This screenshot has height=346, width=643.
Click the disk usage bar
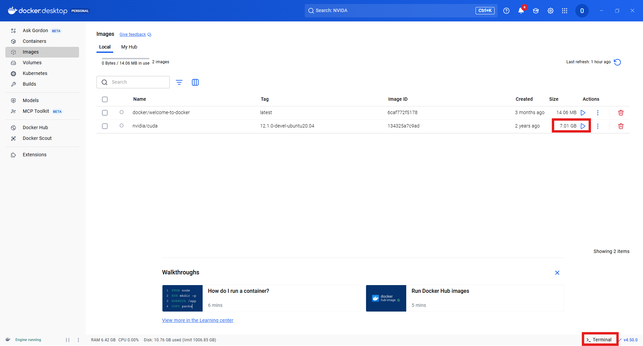pyautogui.click(x=126, y=59)
